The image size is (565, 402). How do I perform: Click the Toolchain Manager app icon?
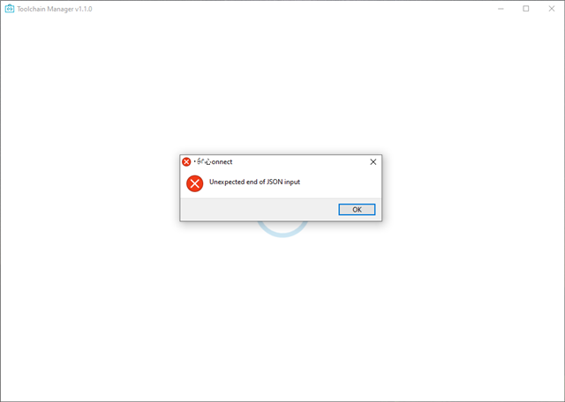(10, 9)
